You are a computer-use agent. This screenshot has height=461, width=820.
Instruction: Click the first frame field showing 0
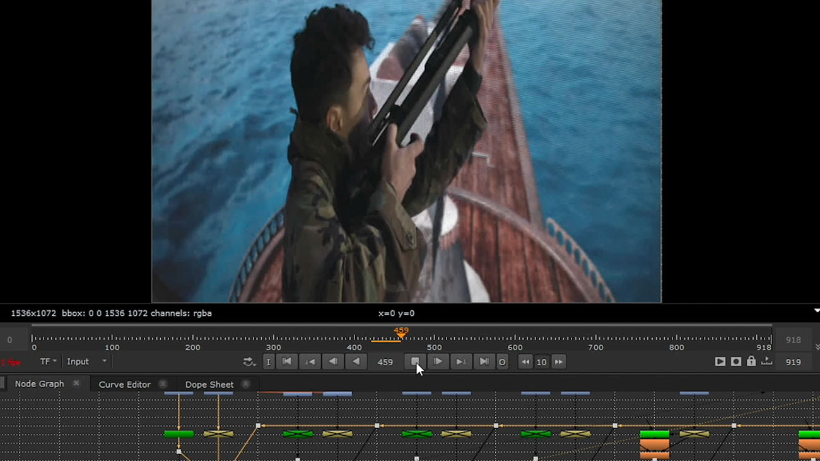9,340
